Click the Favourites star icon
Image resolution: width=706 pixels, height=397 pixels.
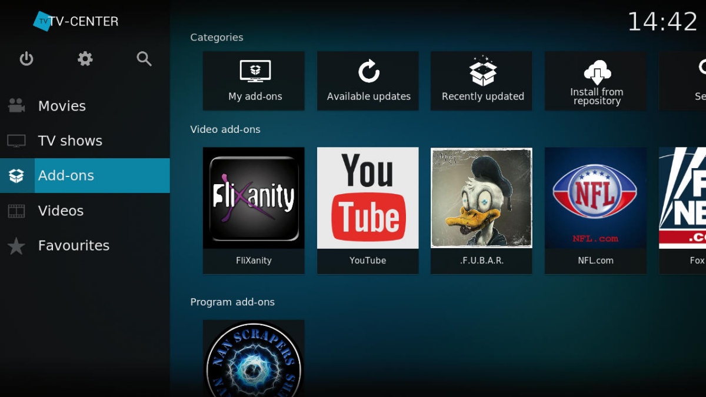point(16,246)
